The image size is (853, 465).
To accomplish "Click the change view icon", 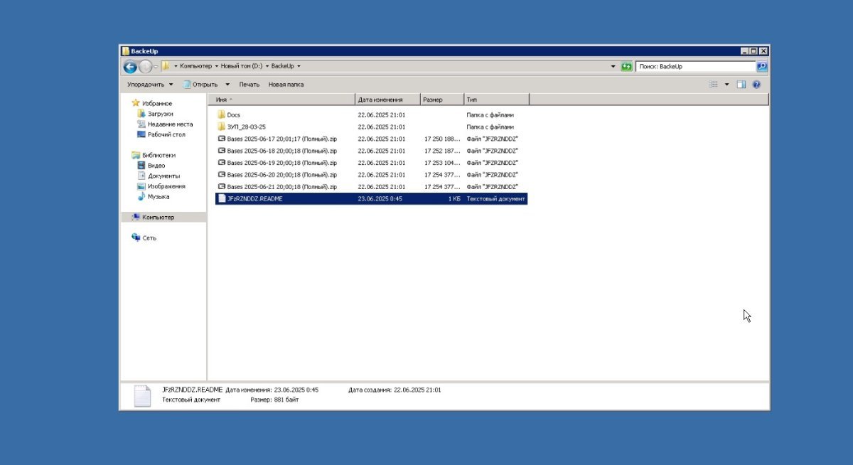I will coord(714,85).
